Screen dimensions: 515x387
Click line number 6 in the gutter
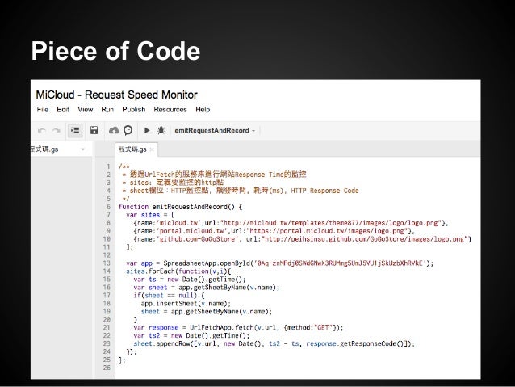click(x=108, y=207)
